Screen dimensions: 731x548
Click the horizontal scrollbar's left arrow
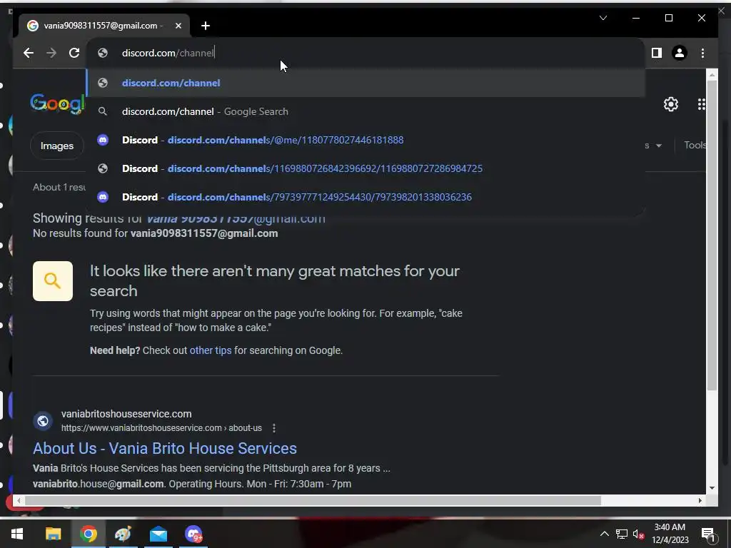tap(18, 500)
